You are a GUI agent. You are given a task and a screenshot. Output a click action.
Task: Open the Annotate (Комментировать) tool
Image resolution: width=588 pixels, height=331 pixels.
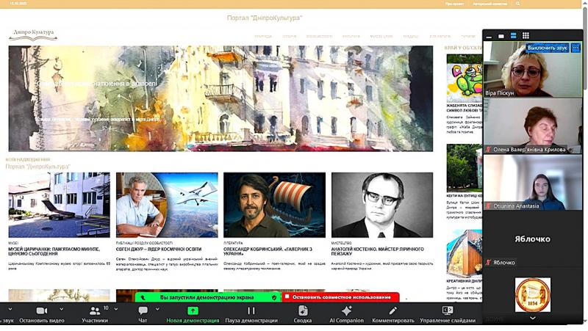click(x=392, y=311)
